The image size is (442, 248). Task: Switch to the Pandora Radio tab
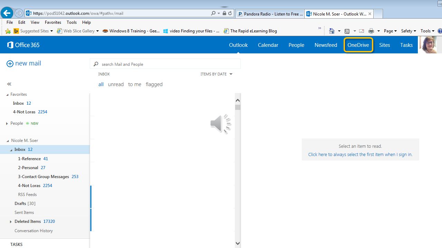point(270,14)
